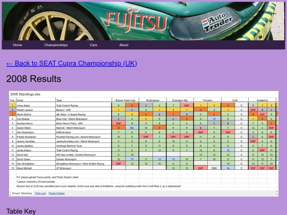
Task: Click the Fujitsu car banner image
Action: 143,21
